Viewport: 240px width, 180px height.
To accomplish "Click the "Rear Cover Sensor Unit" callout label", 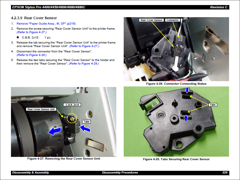I will pyautogui.click(x=42, y=109).
